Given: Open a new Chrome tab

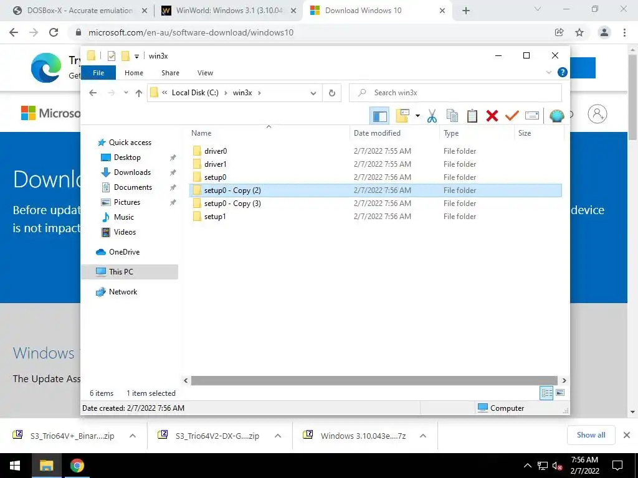Looking at the screenshot, I should tap(466, 11).
